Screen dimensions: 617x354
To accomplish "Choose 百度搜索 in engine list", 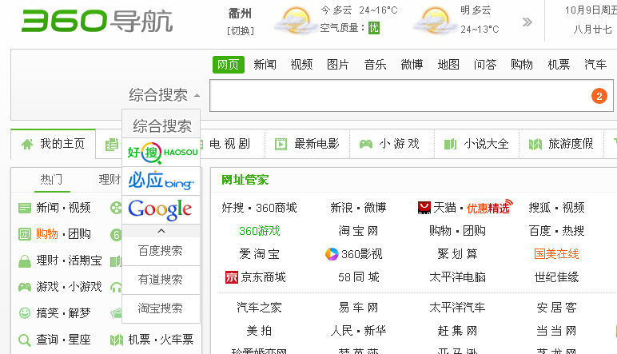I will point(160,251).
